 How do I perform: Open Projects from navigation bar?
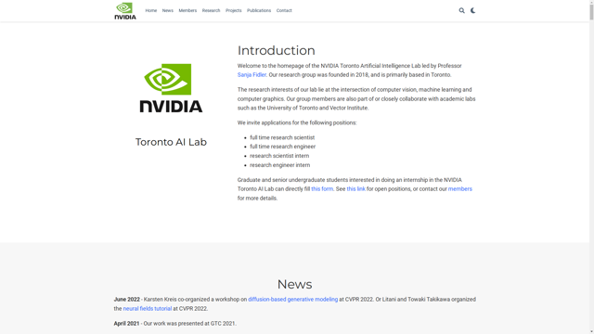point(233,10)
